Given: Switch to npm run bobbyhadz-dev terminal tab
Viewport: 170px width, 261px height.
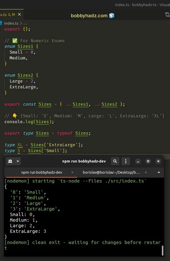Looking at the screenshot, I should [x=42, y=172].
